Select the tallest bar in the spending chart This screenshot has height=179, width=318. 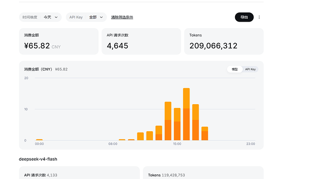(x=186, y=114)
